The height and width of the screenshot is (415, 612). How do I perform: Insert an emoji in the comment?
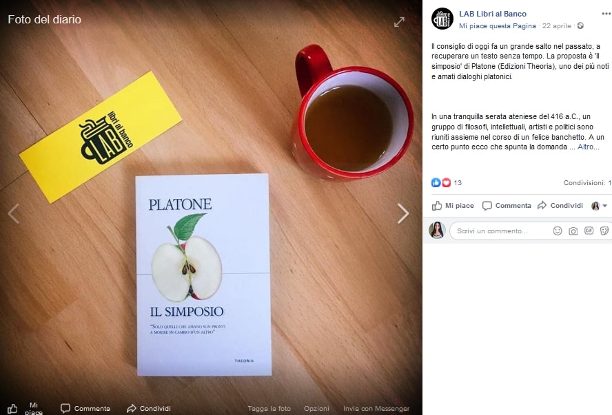coord(558,231)
